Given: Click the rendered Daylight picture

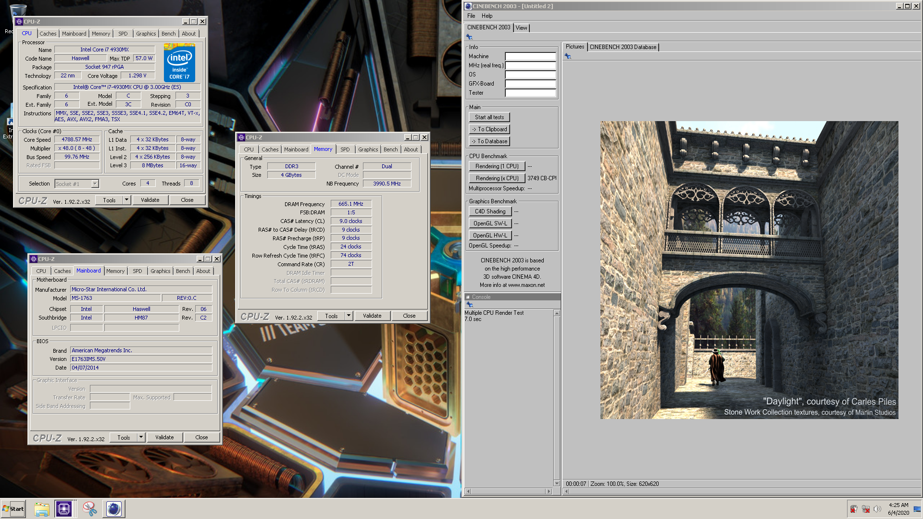Looking at the screenshot, I should click(x=749, y=270).
